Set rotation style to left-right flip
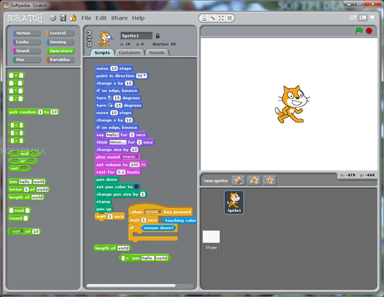Image resolution: width=384 pixels, height=297 pixels. [x=90, y=38]
